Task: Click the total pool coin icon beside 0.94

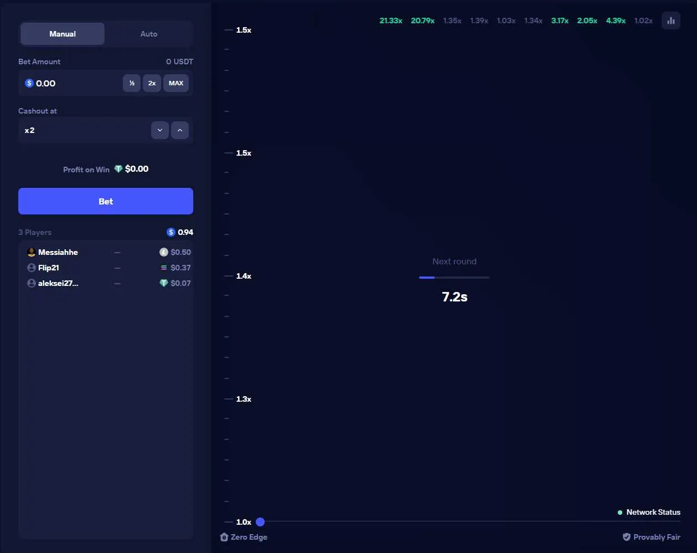Action: point(171,232)
